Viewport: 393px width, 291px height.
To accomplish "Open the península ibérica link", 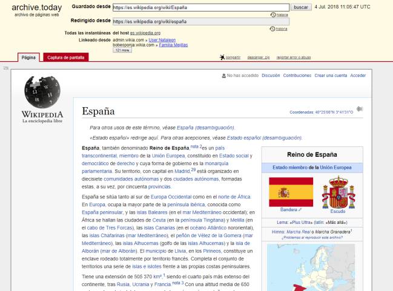I will click(x=186, y=204).
